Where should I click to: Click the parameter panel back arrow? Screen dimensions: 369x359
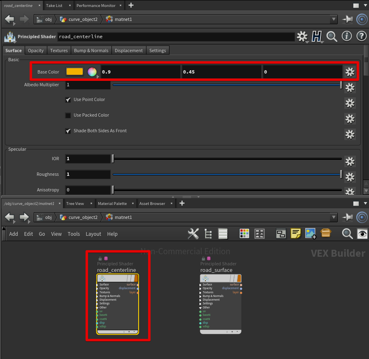[x=9, y=19]
